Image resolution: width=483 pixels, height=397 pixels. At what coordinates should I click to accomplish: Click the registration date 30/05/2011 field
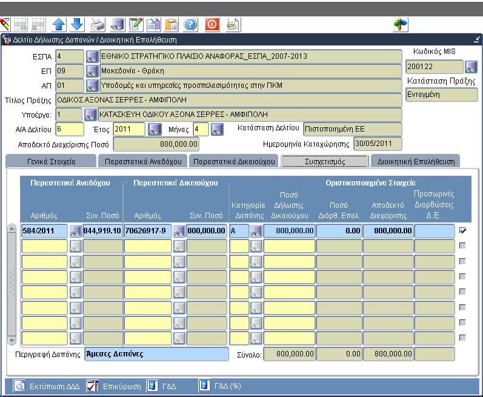click(x=378, y=144)
